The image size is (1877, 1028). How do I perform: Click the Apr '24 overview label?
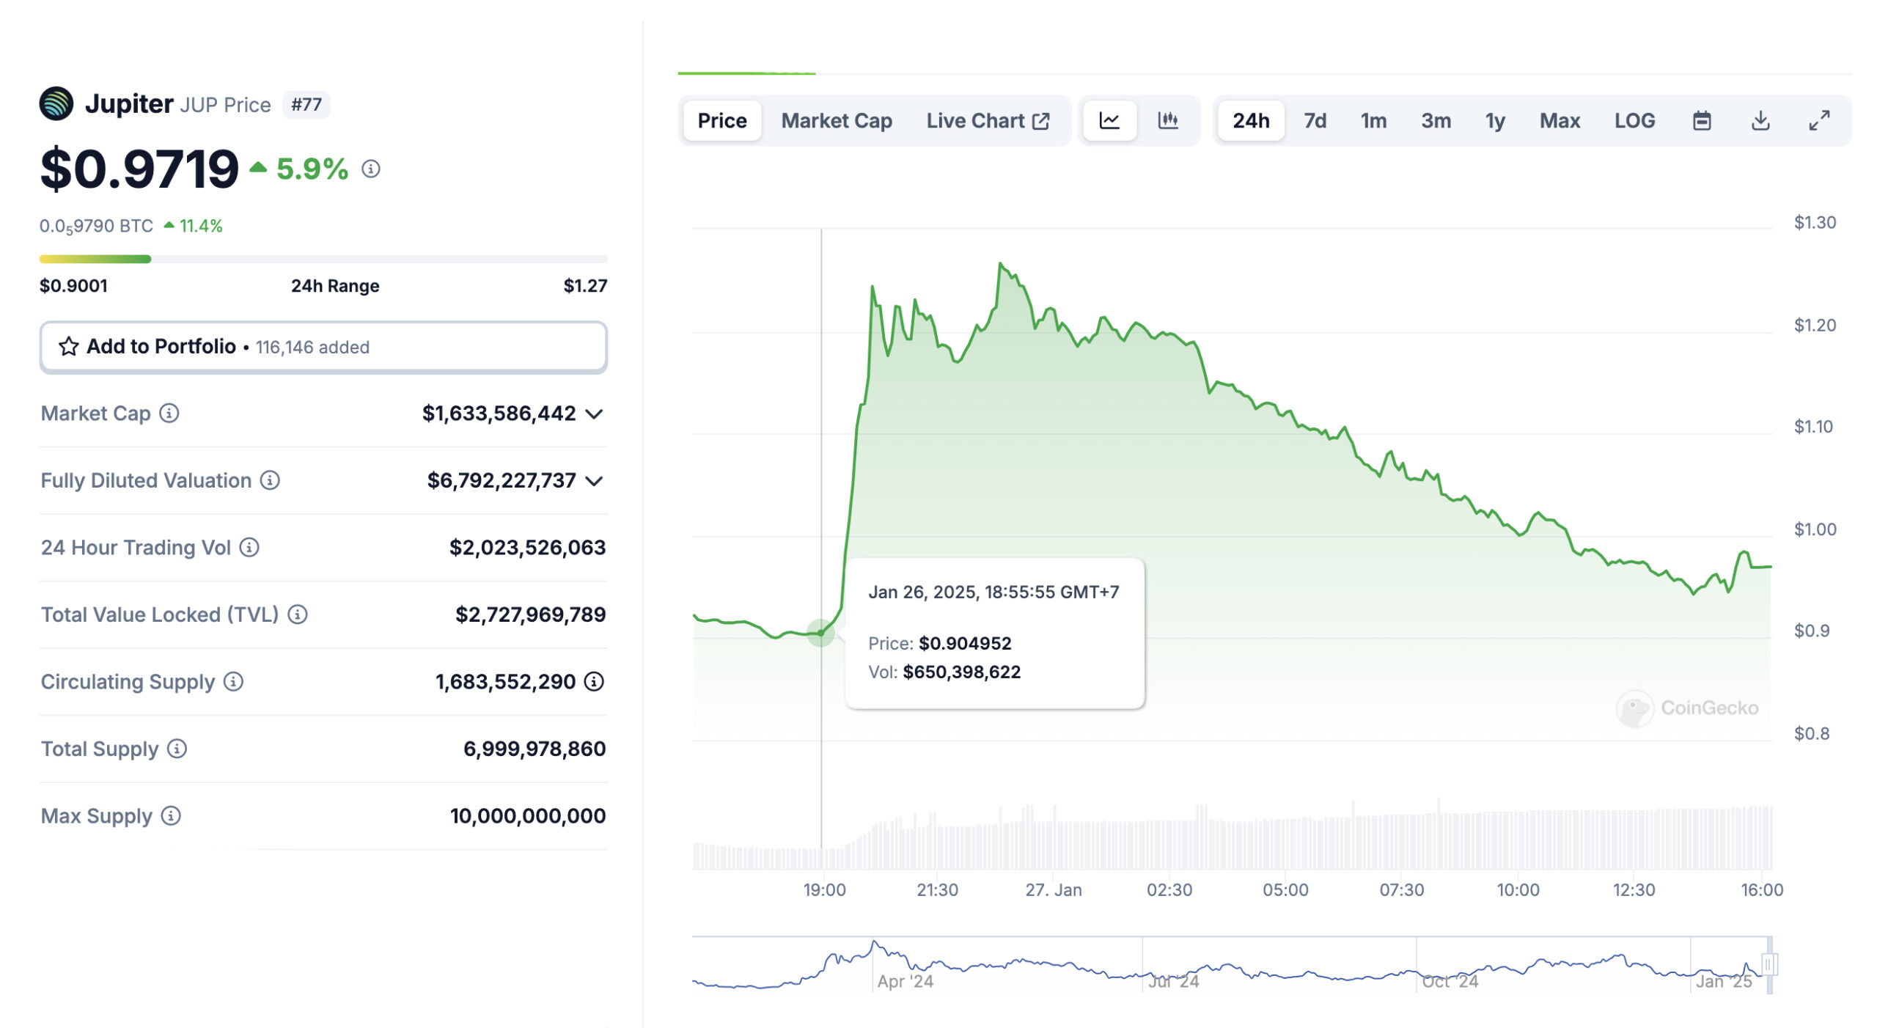(x=905, y=981)
